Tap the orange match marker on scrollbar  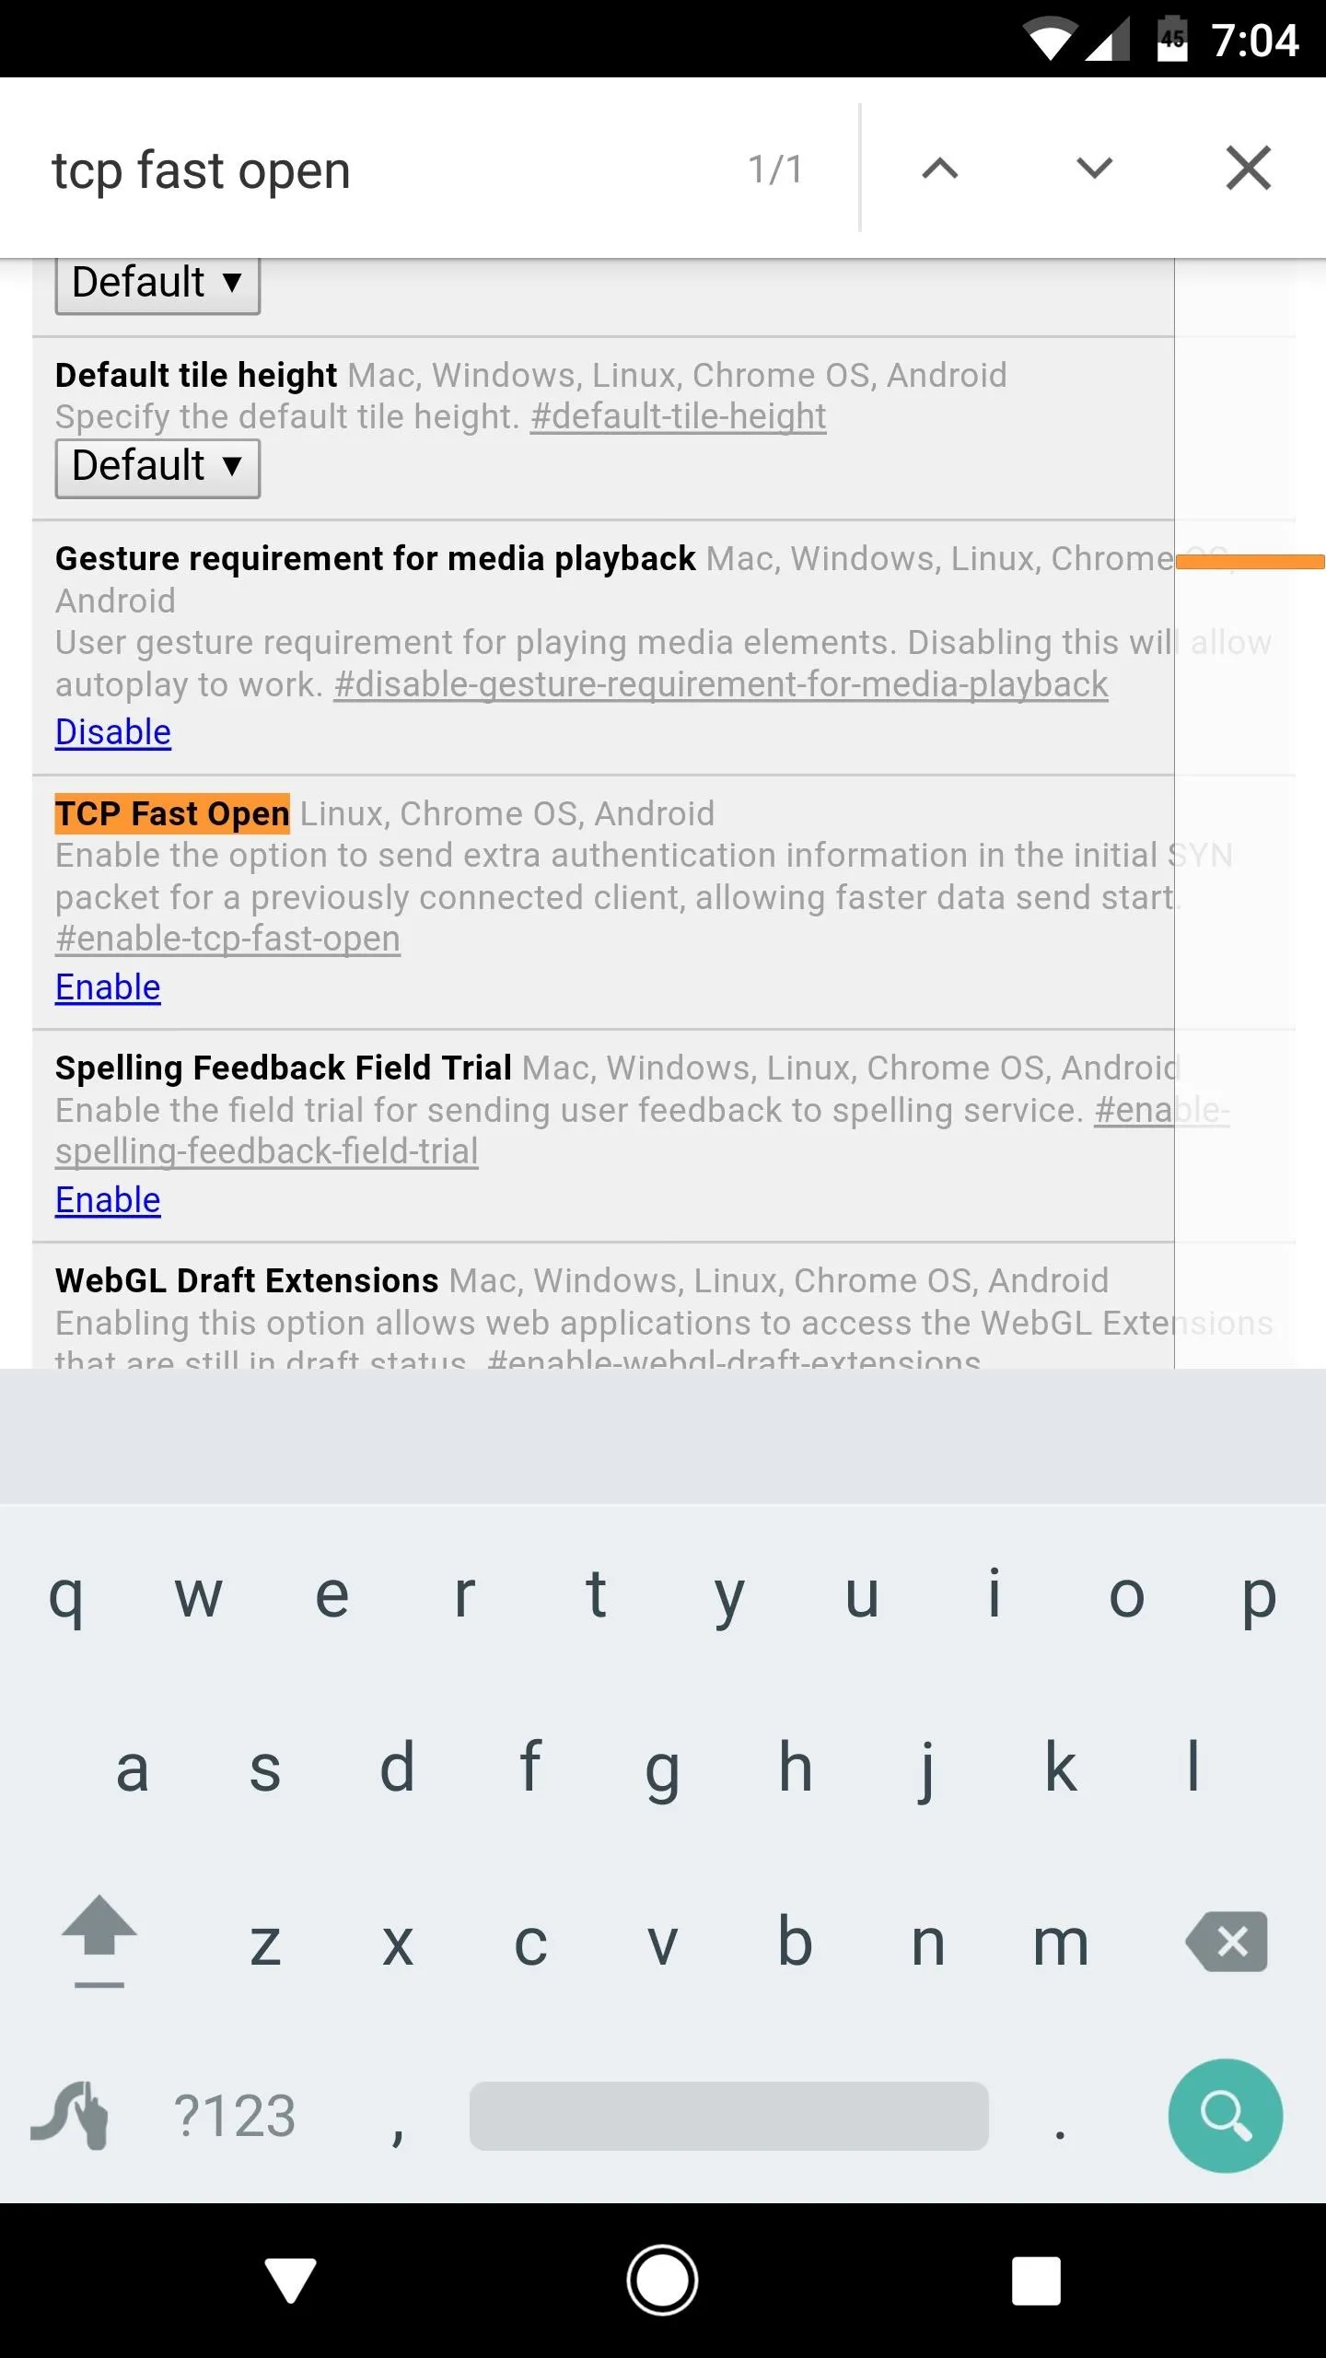point(1250,562)
